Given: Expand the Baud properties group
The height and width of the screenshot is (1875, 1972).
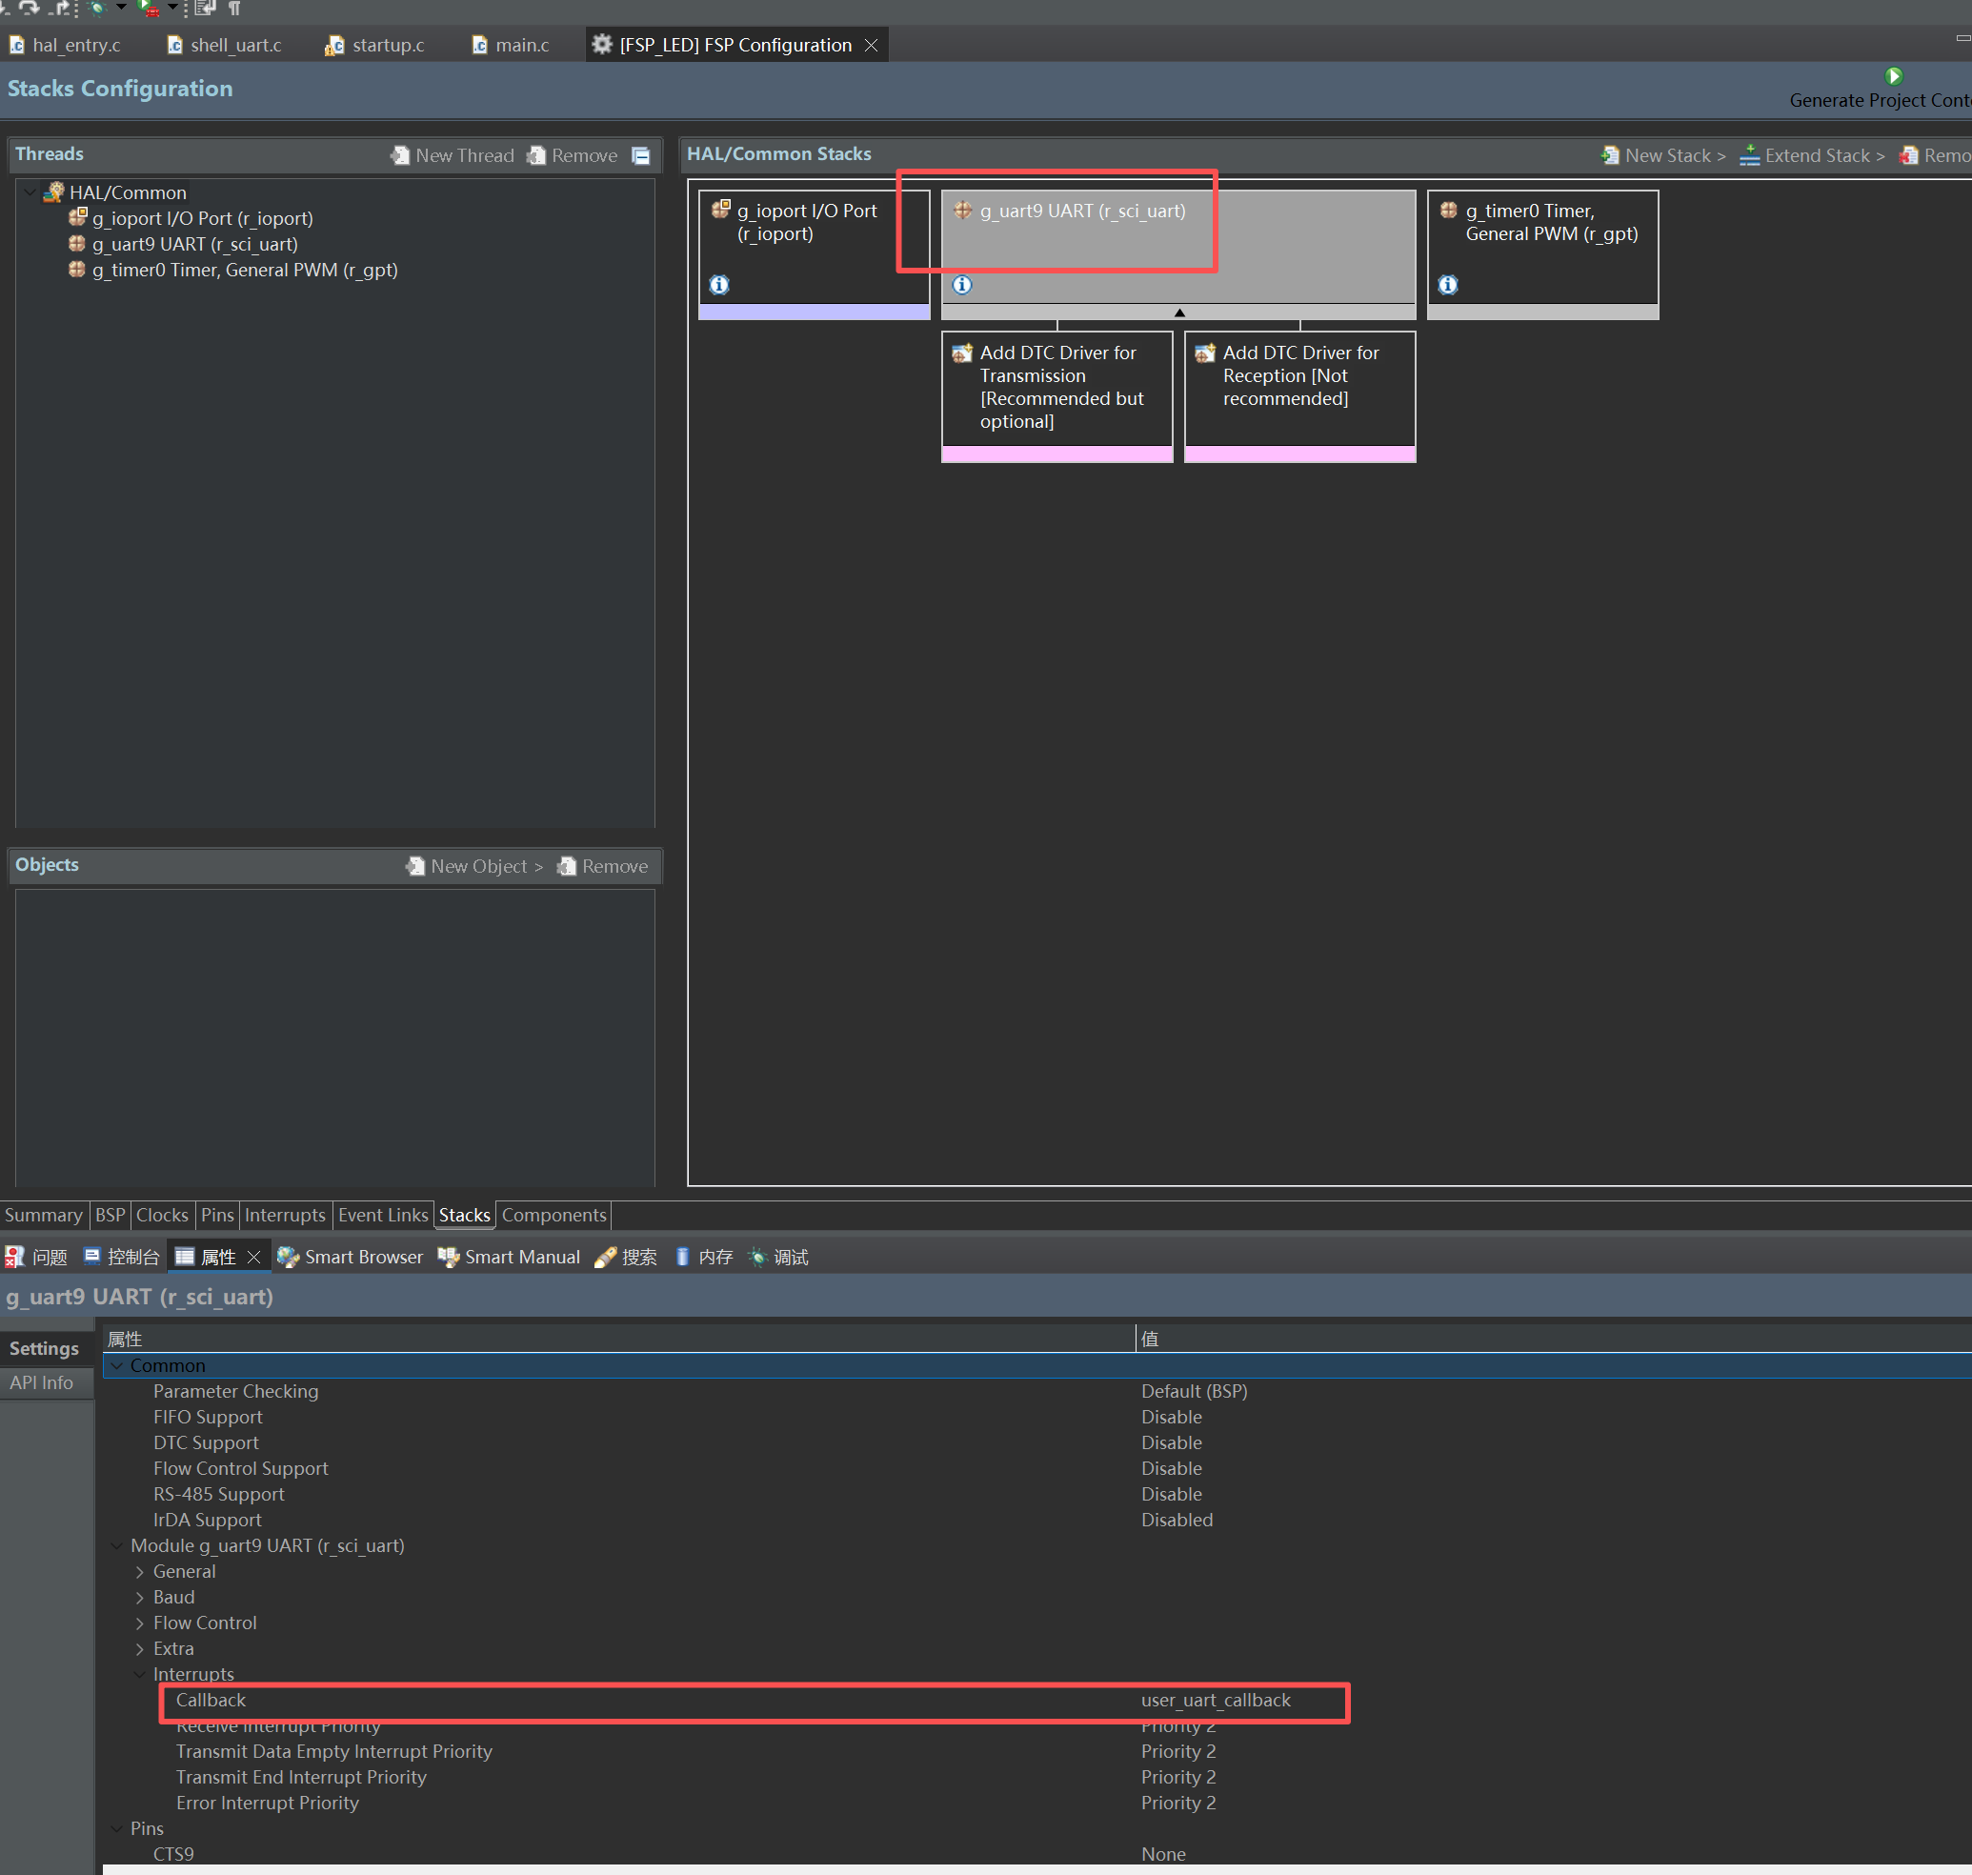Looking at the screenshot, I should point(139,1597).
